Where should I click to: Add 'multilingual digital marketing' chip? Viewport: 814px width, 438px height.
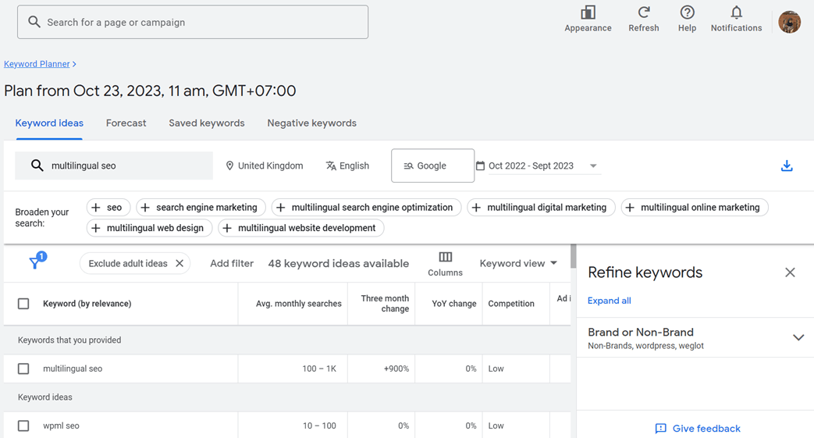tap(541, 208)
